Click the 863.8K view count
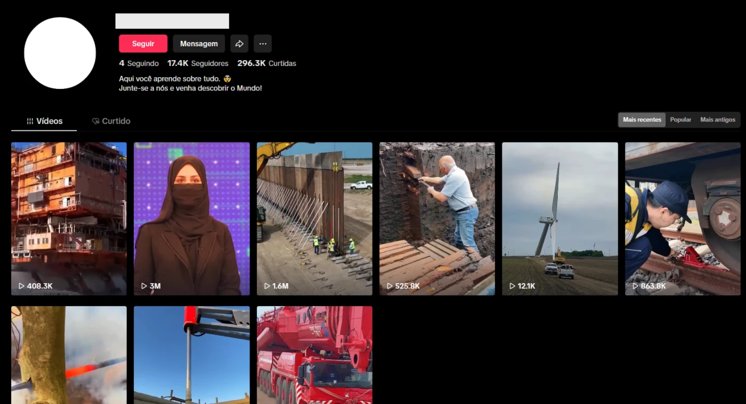 pyautogui.click(x=653, y=286)
